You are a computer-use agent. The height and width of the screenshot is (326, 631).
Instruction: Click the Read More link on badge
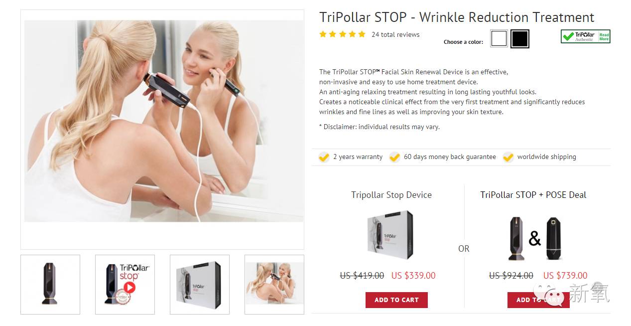pos(604,36)
